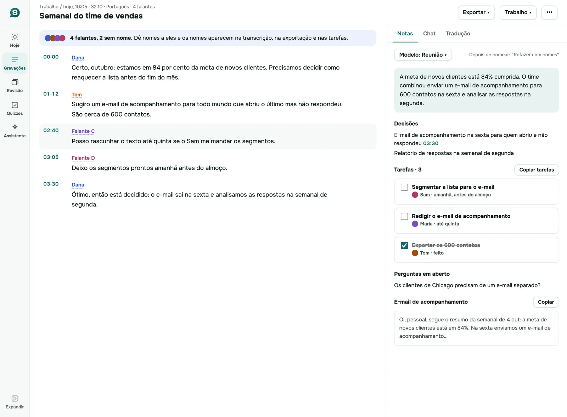Click the app logo icon

[x=15, y=13]
